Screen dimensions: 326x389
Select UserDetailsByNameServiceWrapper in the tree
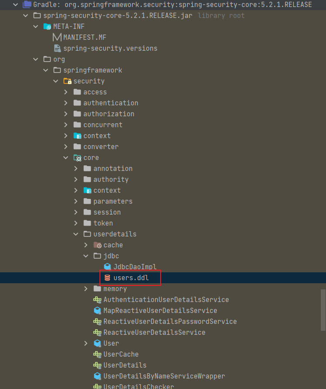164,376
